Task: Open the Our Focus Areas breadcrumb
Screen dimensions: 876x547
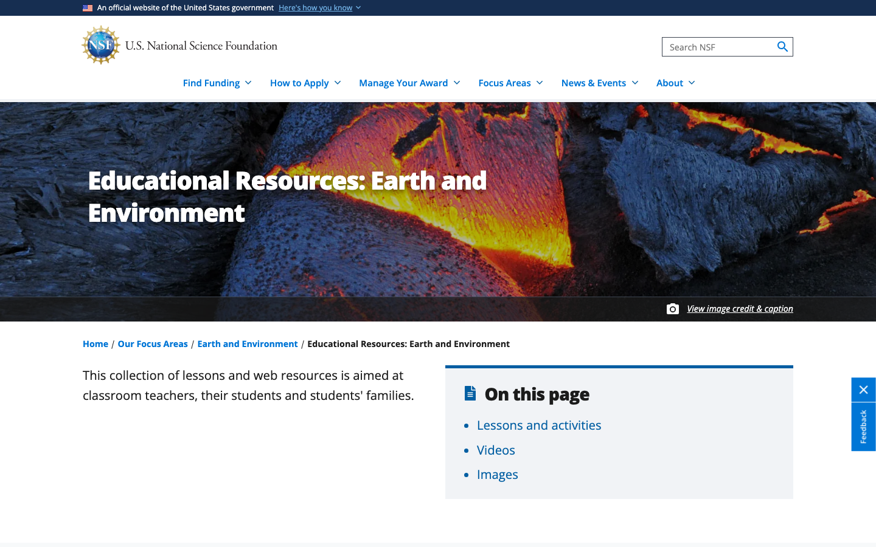Action: (153, 344)
